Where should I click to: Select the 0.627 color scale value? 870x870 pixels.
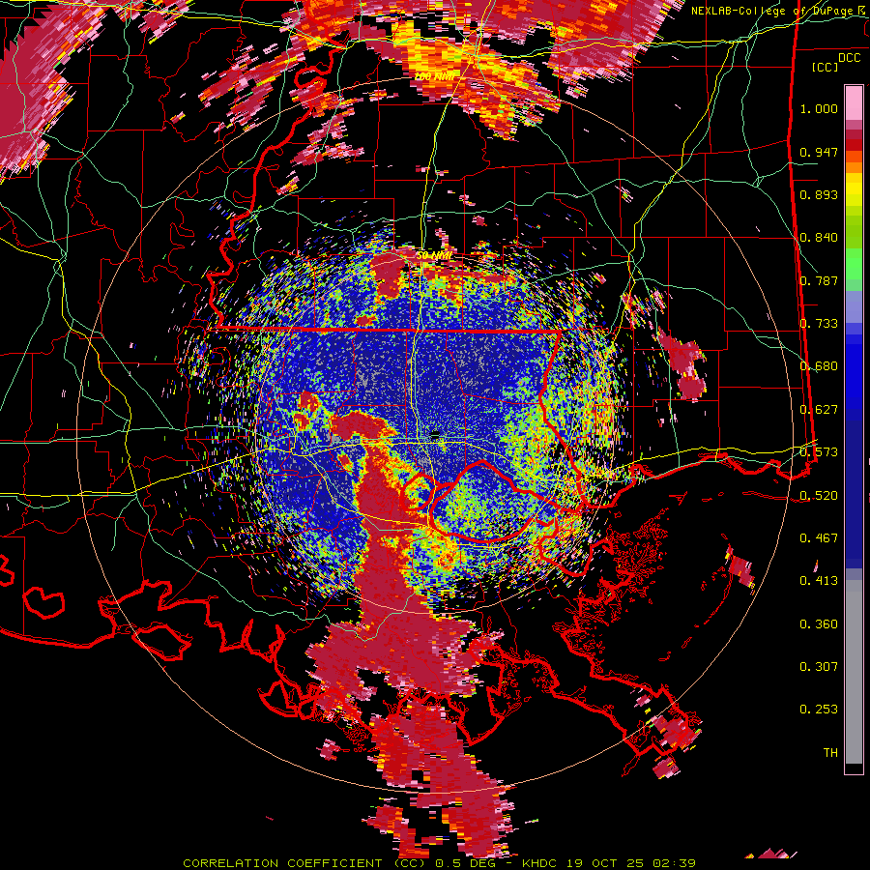(x=819, y=410)
